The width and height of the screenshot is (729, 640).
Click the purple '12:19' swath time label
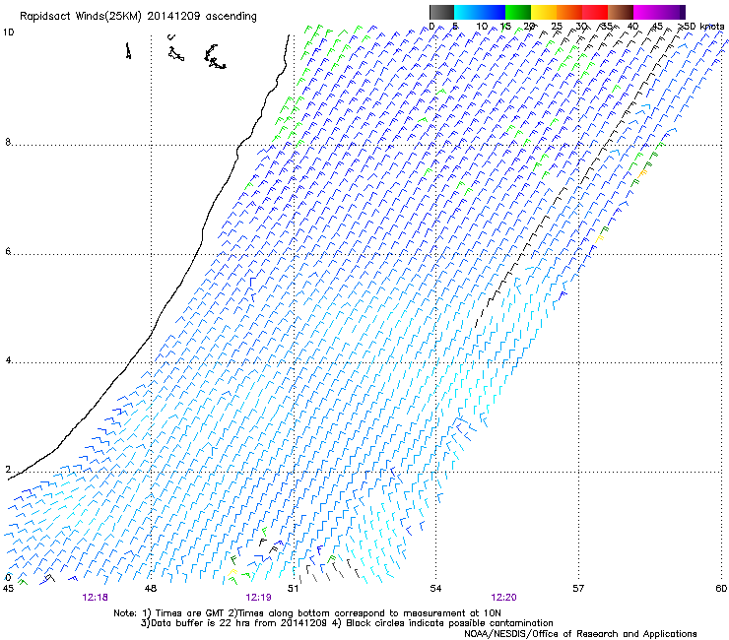[258, 598]
